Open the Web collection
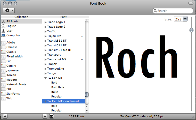The height and width of the screenshot is (120, 196). [x=21, y=98]
